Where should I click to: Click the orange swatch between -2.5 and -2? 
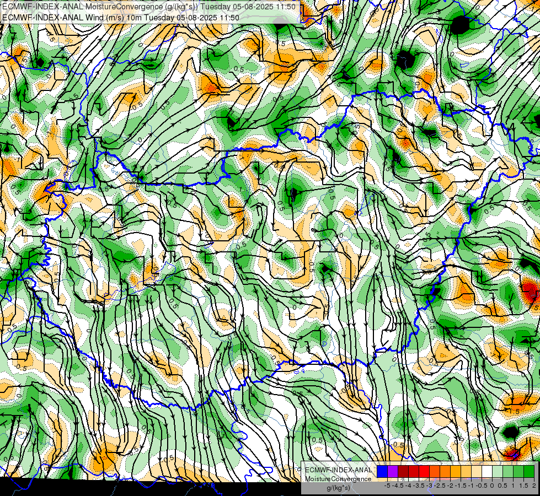(x=445, y=471)
